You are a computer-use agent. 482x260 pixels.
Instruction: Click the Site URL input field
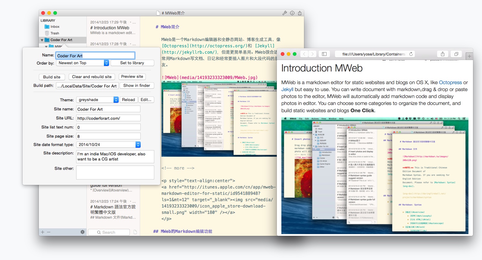(x=108, y=118)
